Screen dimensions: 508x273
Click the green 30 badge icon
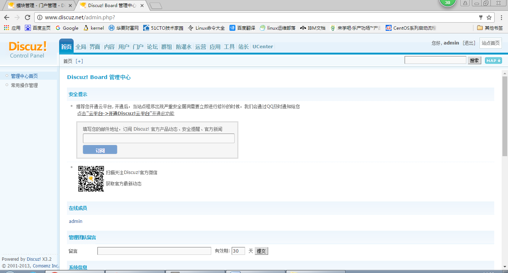point(447,3)
